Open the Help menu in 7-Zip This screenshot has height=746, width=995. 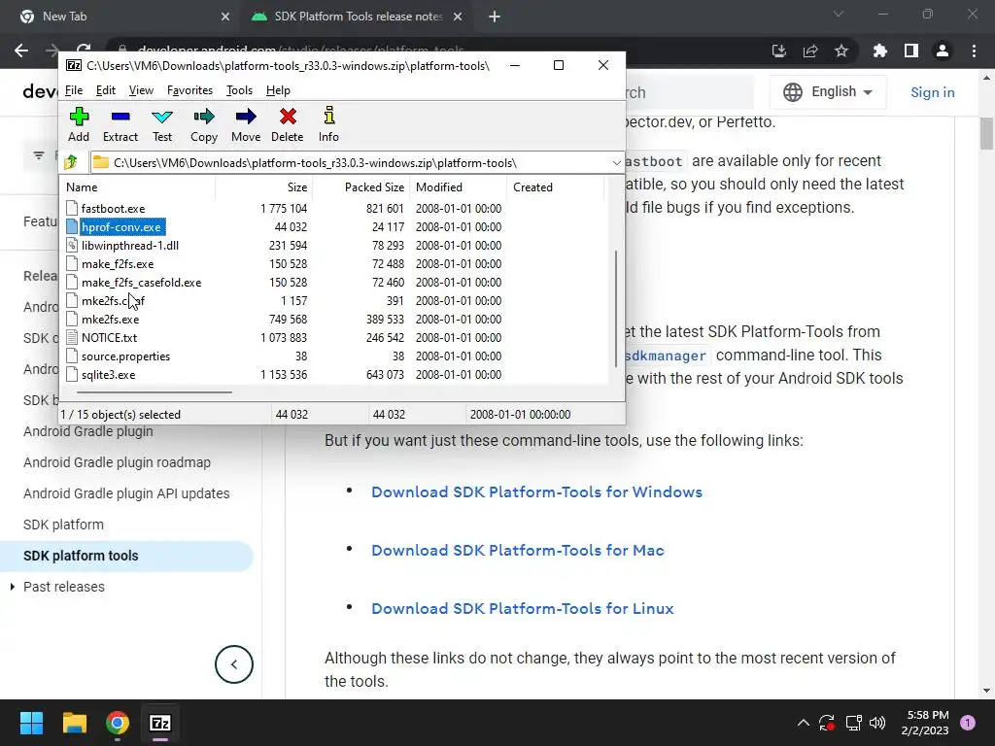[278, 90]
